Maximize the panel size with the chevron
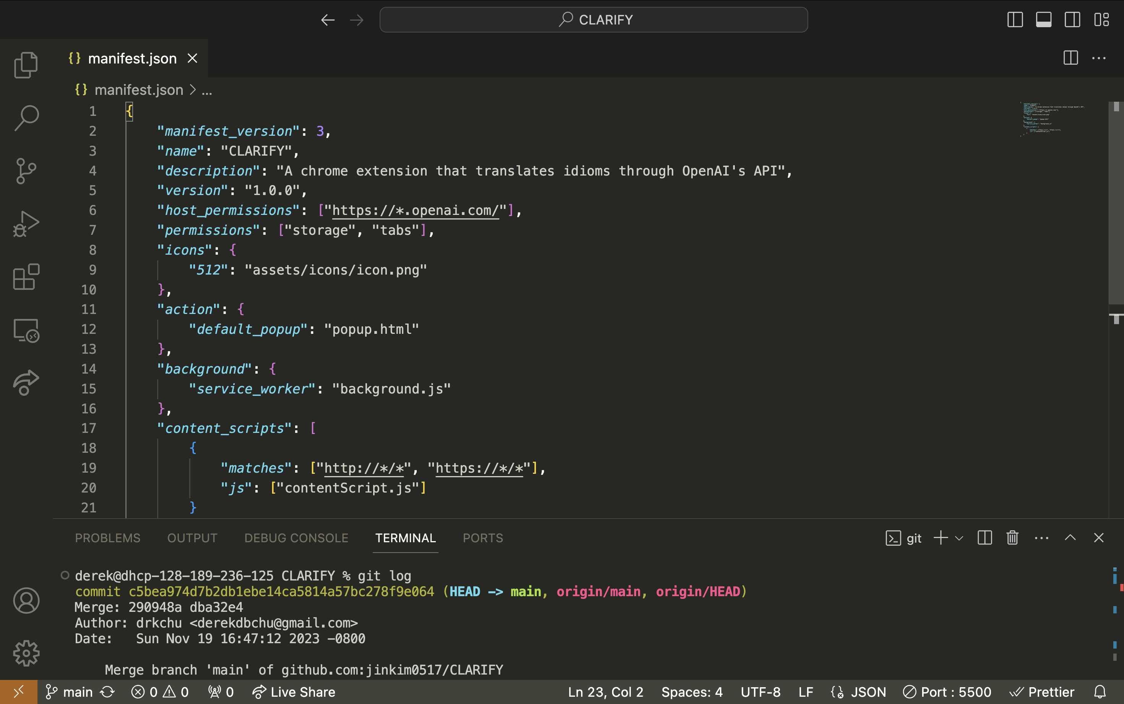The image size is (1124, 704). 1070,538
